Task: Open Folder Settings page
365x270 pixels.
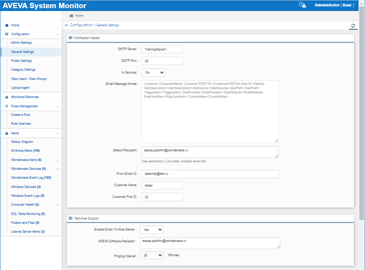Action: point(21,60)
